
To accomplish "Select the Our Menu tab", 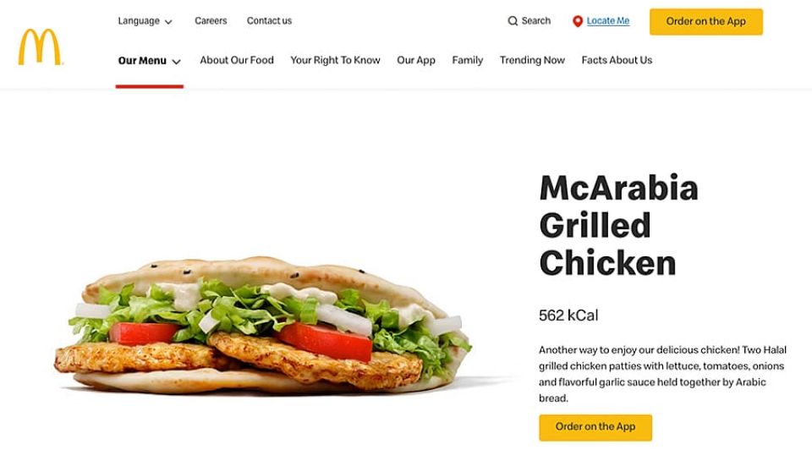I will point(149,61).
